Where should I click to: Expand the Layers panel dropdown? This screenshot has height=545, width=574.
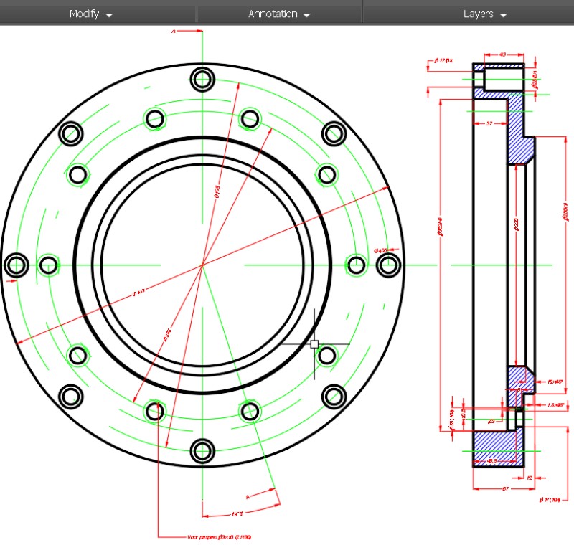pos(504,15)
